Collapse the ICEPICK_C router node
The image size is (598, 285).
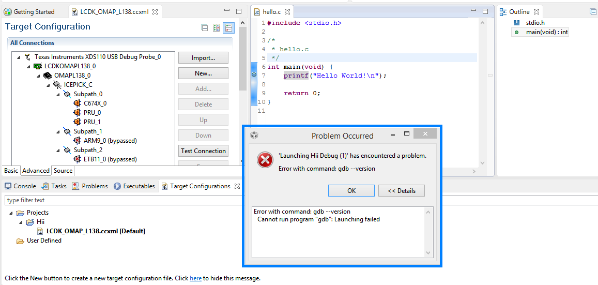(48, 85)
